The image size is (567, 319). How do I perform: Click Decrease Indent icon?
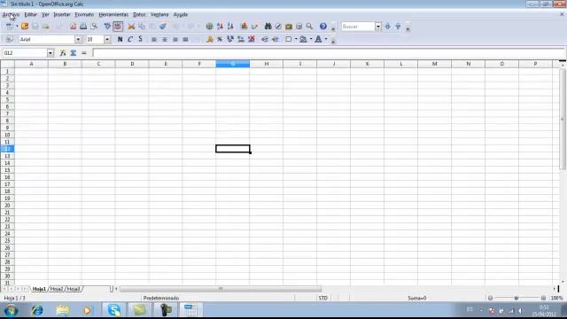265,39
